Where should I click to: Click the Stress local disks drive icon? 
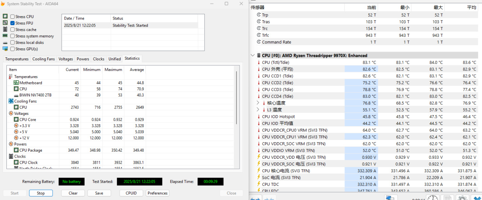(5, 42)
